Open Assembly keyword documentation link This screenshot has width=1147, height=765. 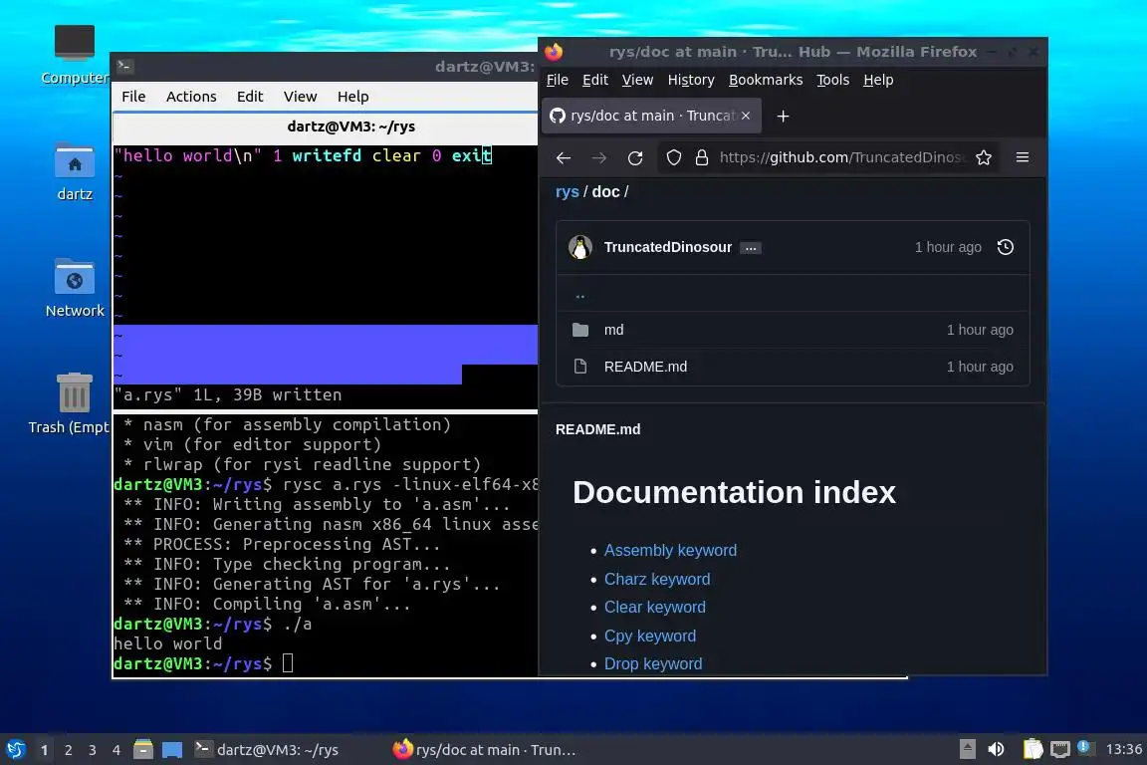(670, 551)
